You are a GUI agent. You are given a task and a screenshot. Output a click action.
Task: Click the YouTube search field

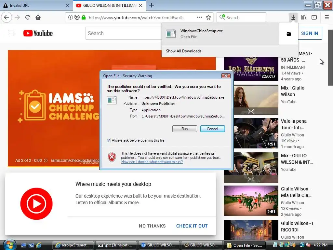[x=124, y=33]
